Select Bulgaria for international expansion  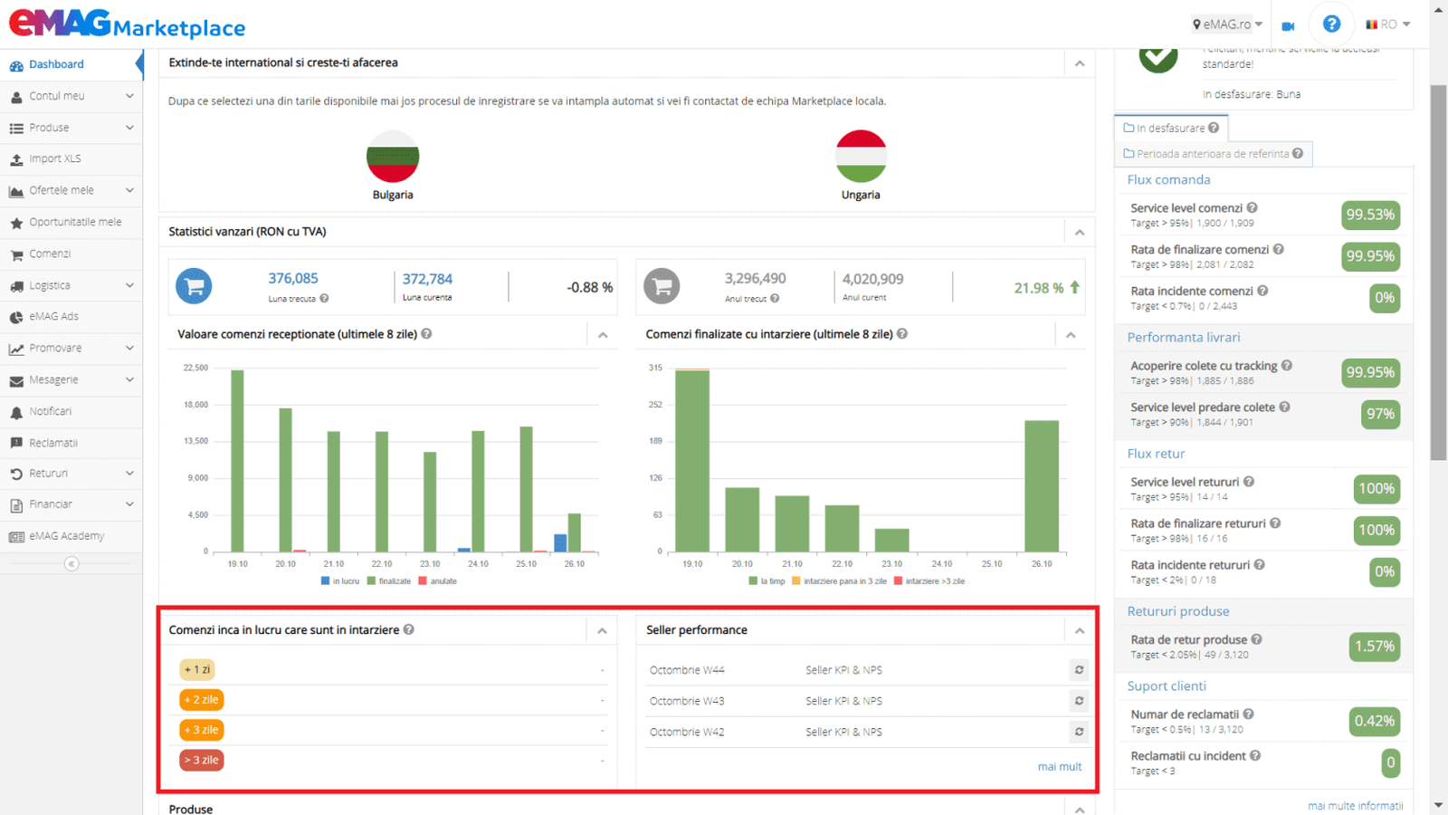[x=393, y=165]
